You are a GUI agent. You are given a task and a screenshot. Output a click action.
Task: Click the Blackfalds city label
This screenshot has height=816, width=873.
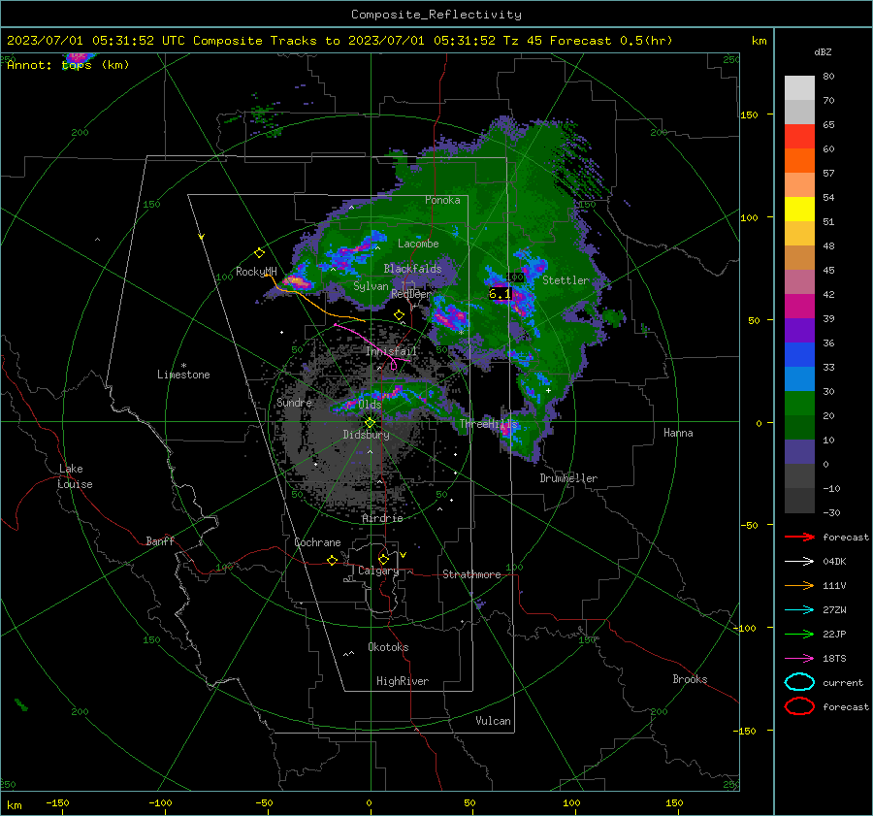(412, 269)
